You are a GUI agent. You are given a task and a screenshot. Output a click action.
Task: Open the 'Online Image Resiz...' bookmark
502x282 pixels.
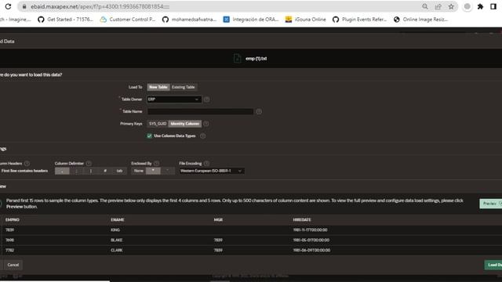[x=420, y=20]
